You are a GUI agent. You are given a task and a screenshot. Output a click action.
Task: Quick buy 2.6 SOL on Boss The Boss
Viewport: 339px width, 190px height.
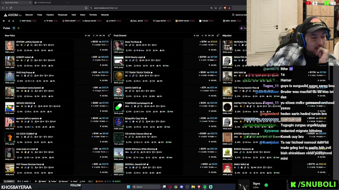click(212, 50)
